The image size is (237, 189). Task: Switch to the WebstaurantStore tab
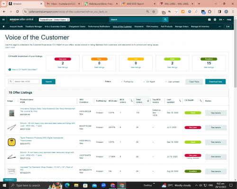(x=101, y=4)
